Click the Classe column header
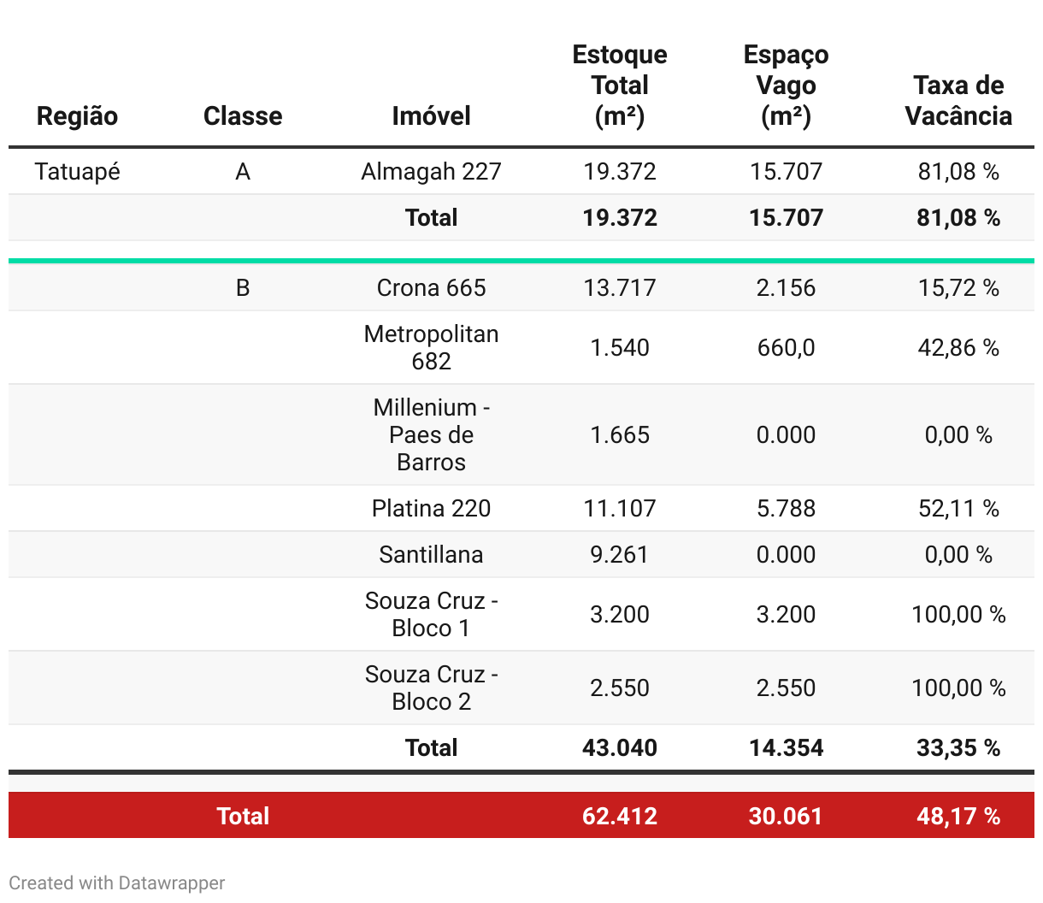 click(243, 116)
